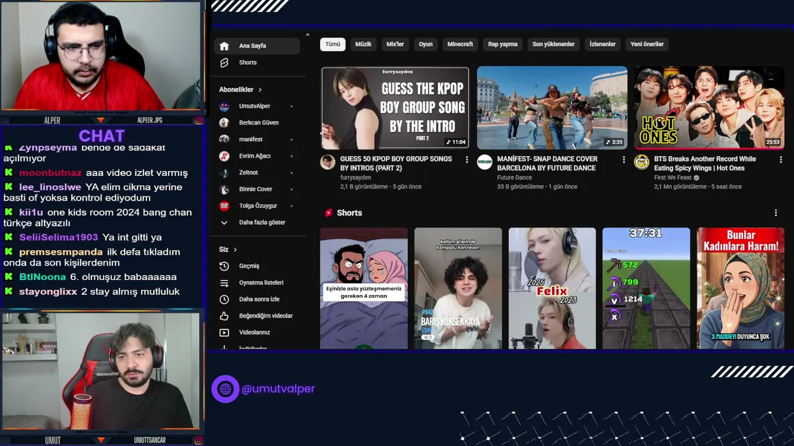Click Berkcan Güven channel avatar

(225, 123)
